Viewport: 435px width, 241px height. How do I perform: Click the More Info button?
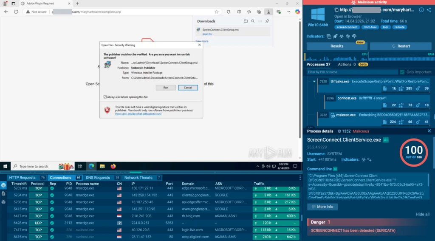click(322, 207)
